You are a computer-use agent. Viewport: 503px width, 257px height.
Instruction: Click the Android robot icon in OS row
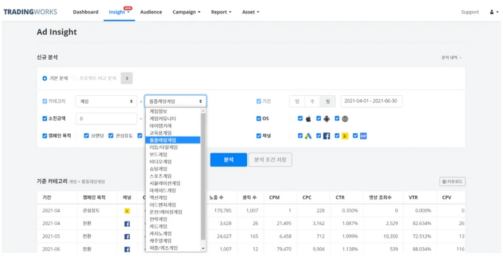(x=326, y=119)
